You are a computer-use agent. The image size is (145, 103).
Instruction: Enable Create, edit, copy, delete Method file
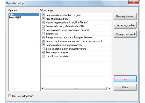coord(43,26)
